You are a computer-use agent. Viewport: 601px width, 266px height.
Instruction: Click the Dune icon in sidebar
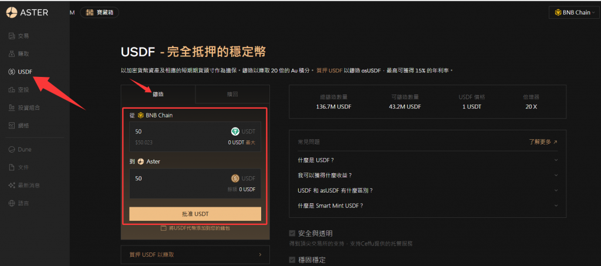[x=12, y=150]
